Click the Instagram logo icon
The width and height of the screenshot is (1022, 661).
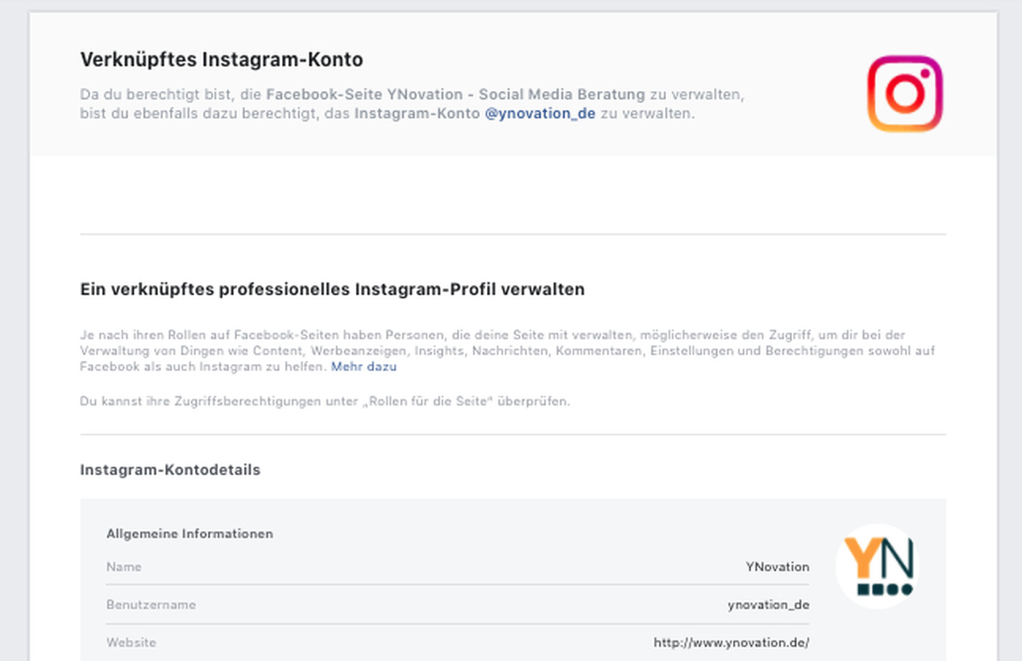905,93
